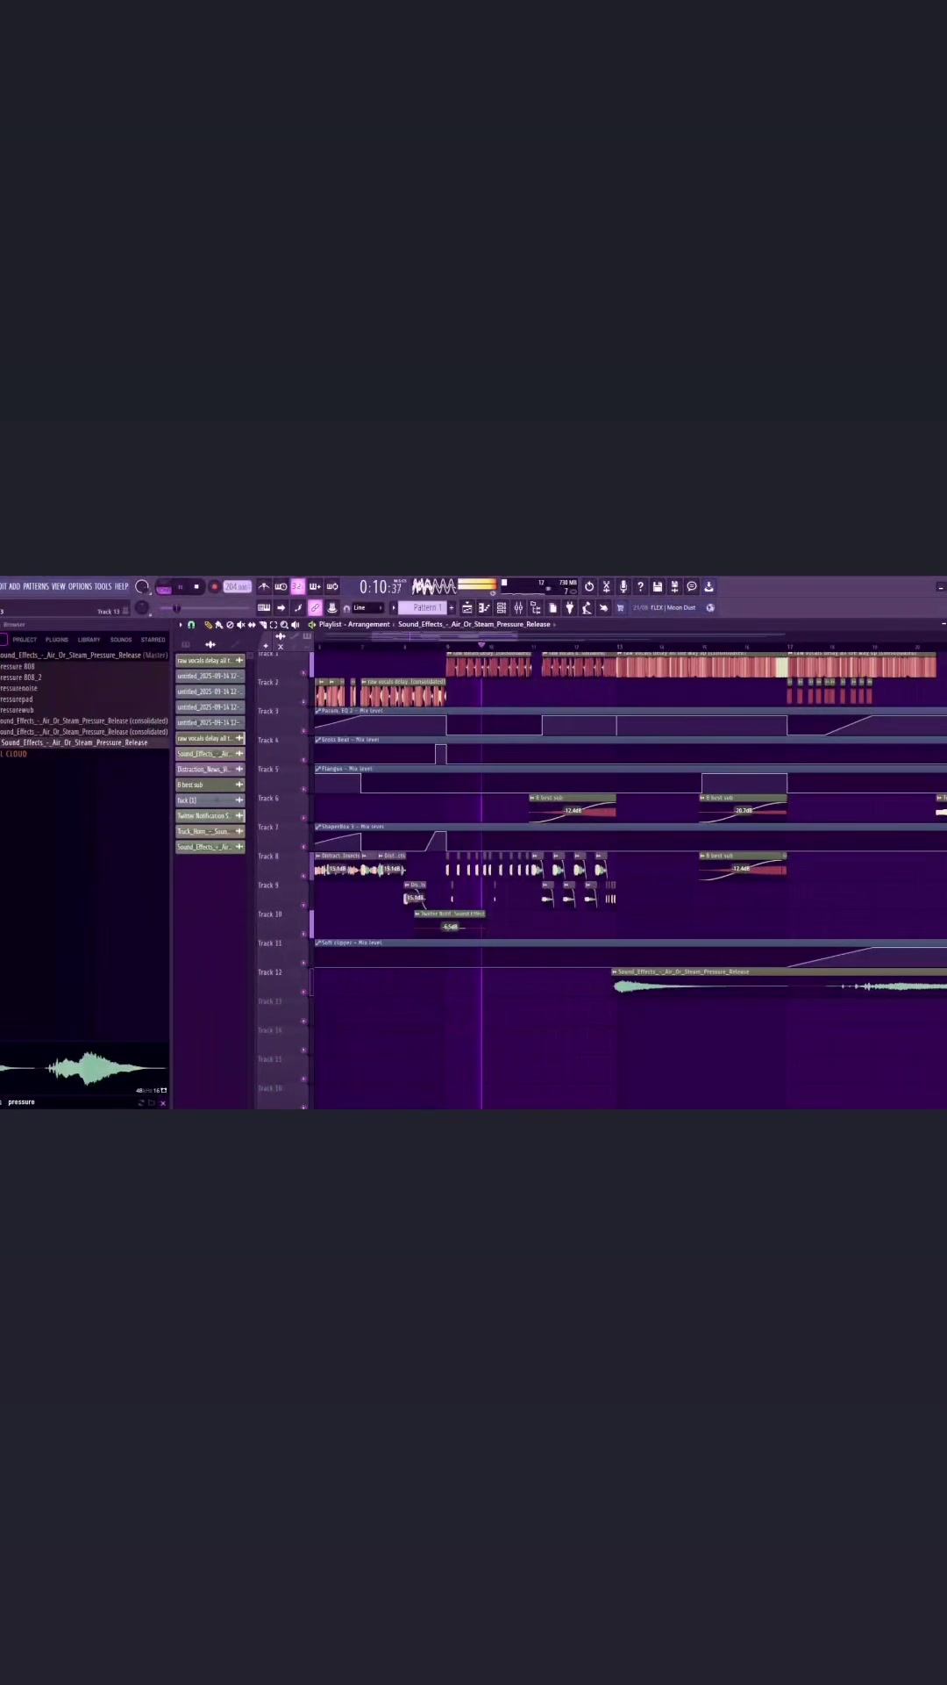Open the Pattern 1 selector
The image size is (947, 1685).
424,607
